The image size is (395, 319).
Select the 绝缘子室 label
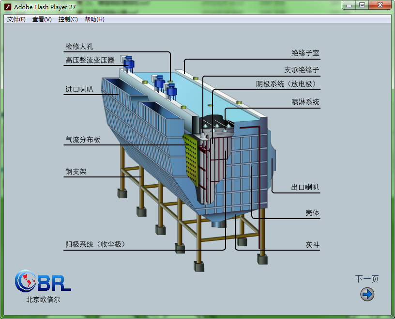pyautogui.click(x=305, y=53)
